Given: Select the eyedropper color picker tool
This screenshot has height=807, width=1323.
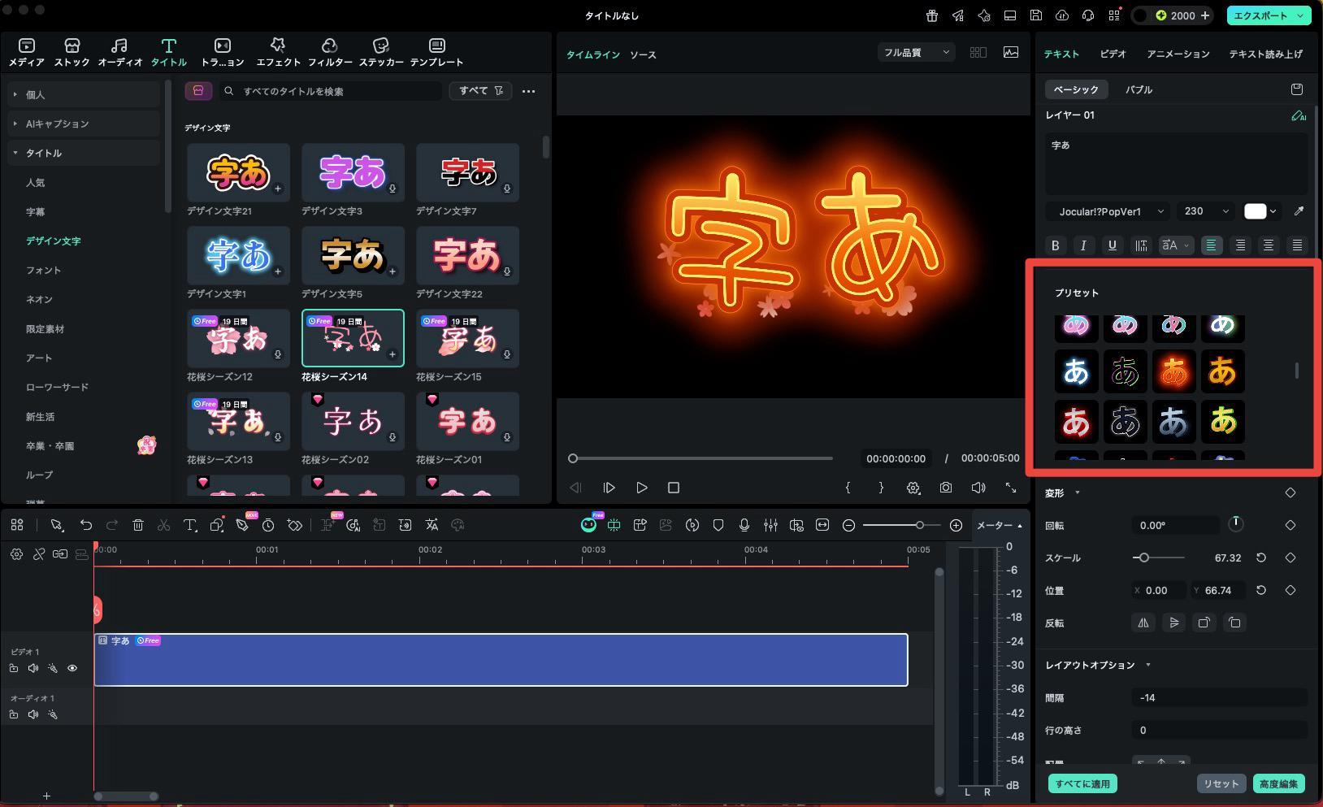Looking at the screenshot, I should [1299, 211].
